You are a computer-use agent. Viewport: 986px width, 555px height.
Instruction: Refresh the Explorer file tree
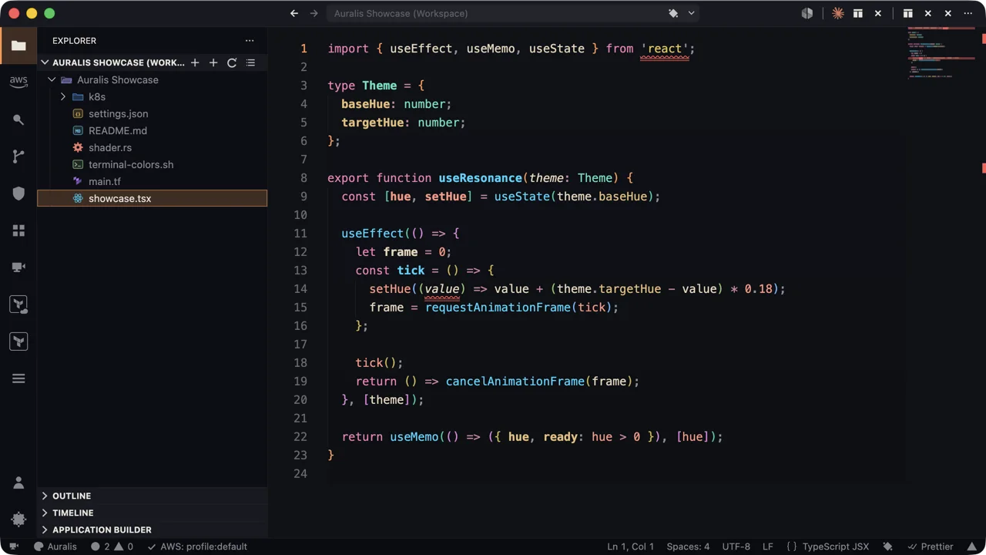click(232, 62)
